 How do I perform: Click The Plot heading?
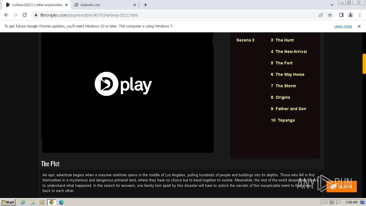(x=50, y=164)
